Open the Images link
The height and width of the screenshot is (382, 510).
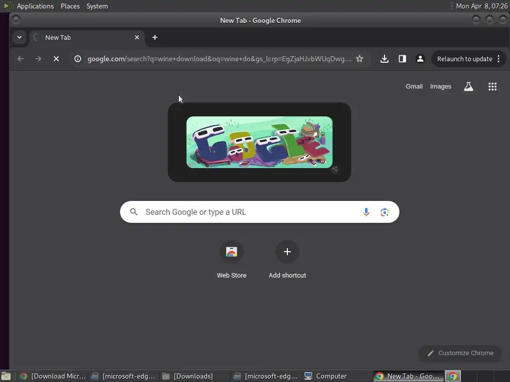point(440,87)
